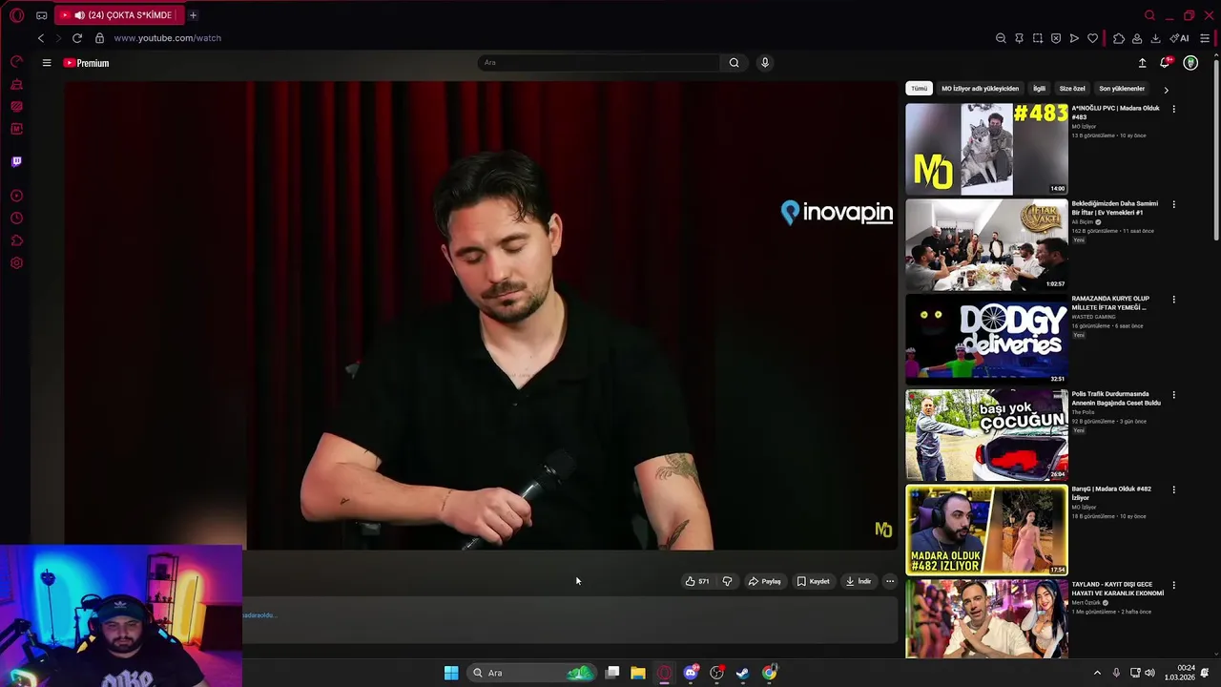Bookmark page with the heart icon
This screenshot has width=1221, height=687.
coord(1092,38)
